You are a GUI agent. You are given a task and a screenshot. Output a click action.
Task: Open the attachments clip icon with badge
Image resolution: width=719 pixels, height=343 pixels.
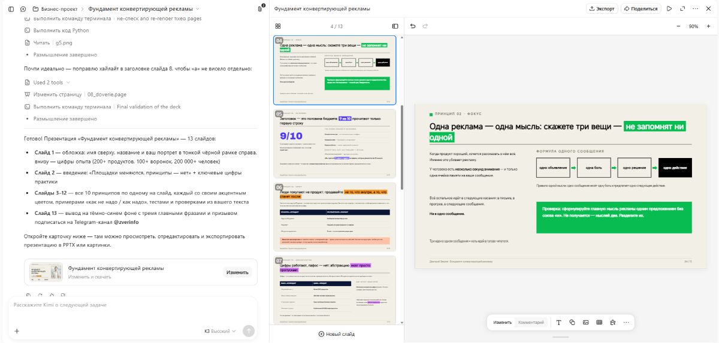point(260,9)
